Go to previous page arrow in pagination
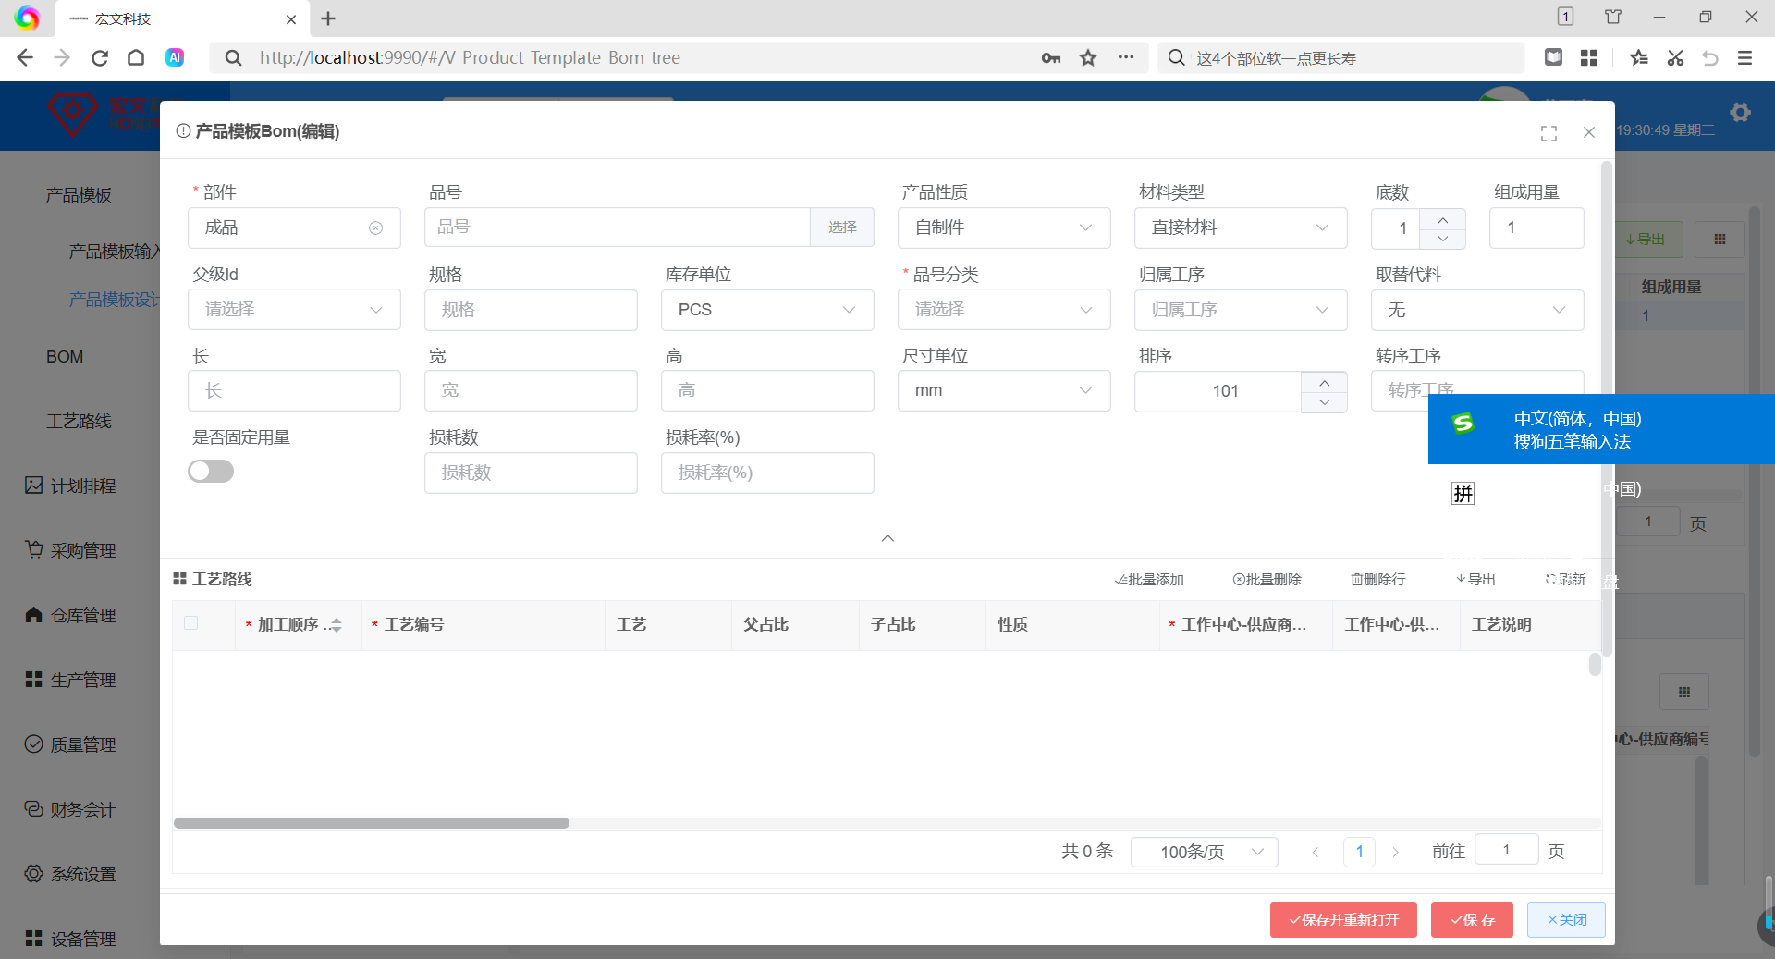This screenshot has width=1775, height=959. pos(1315,853)
